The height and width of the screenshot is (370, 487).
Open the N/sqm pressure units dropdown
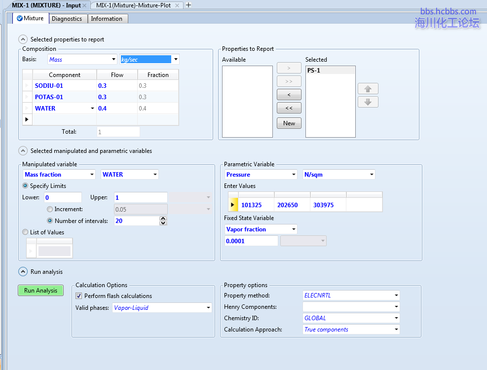coord(372,175)
